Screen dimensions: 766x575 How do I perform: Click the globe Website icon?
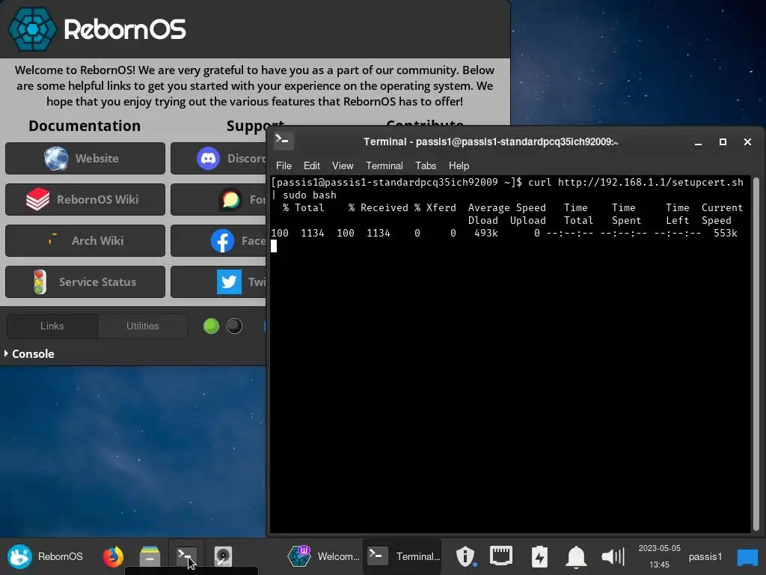56,159
